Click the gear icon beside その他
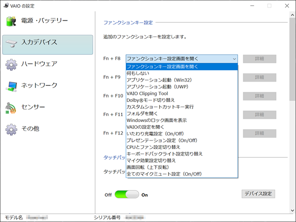Image resolution: width=296 pixels, height=222 pixels. [x=11, y=129]
